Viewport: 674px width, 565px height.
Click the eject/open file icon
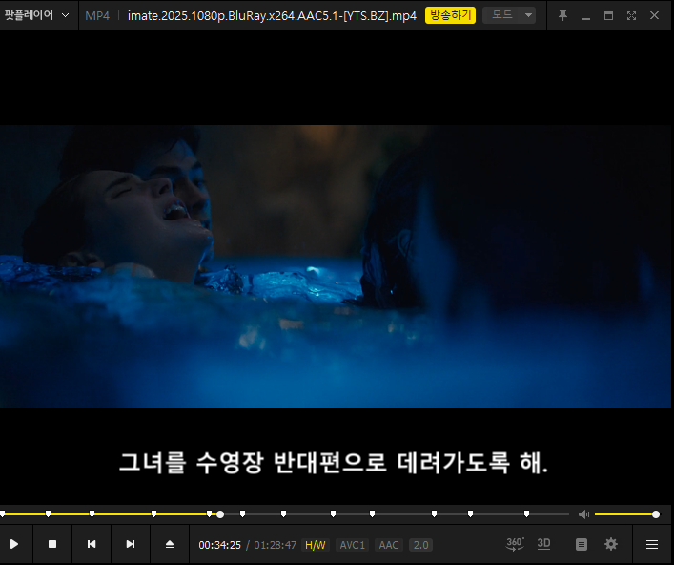coord(170,544)
